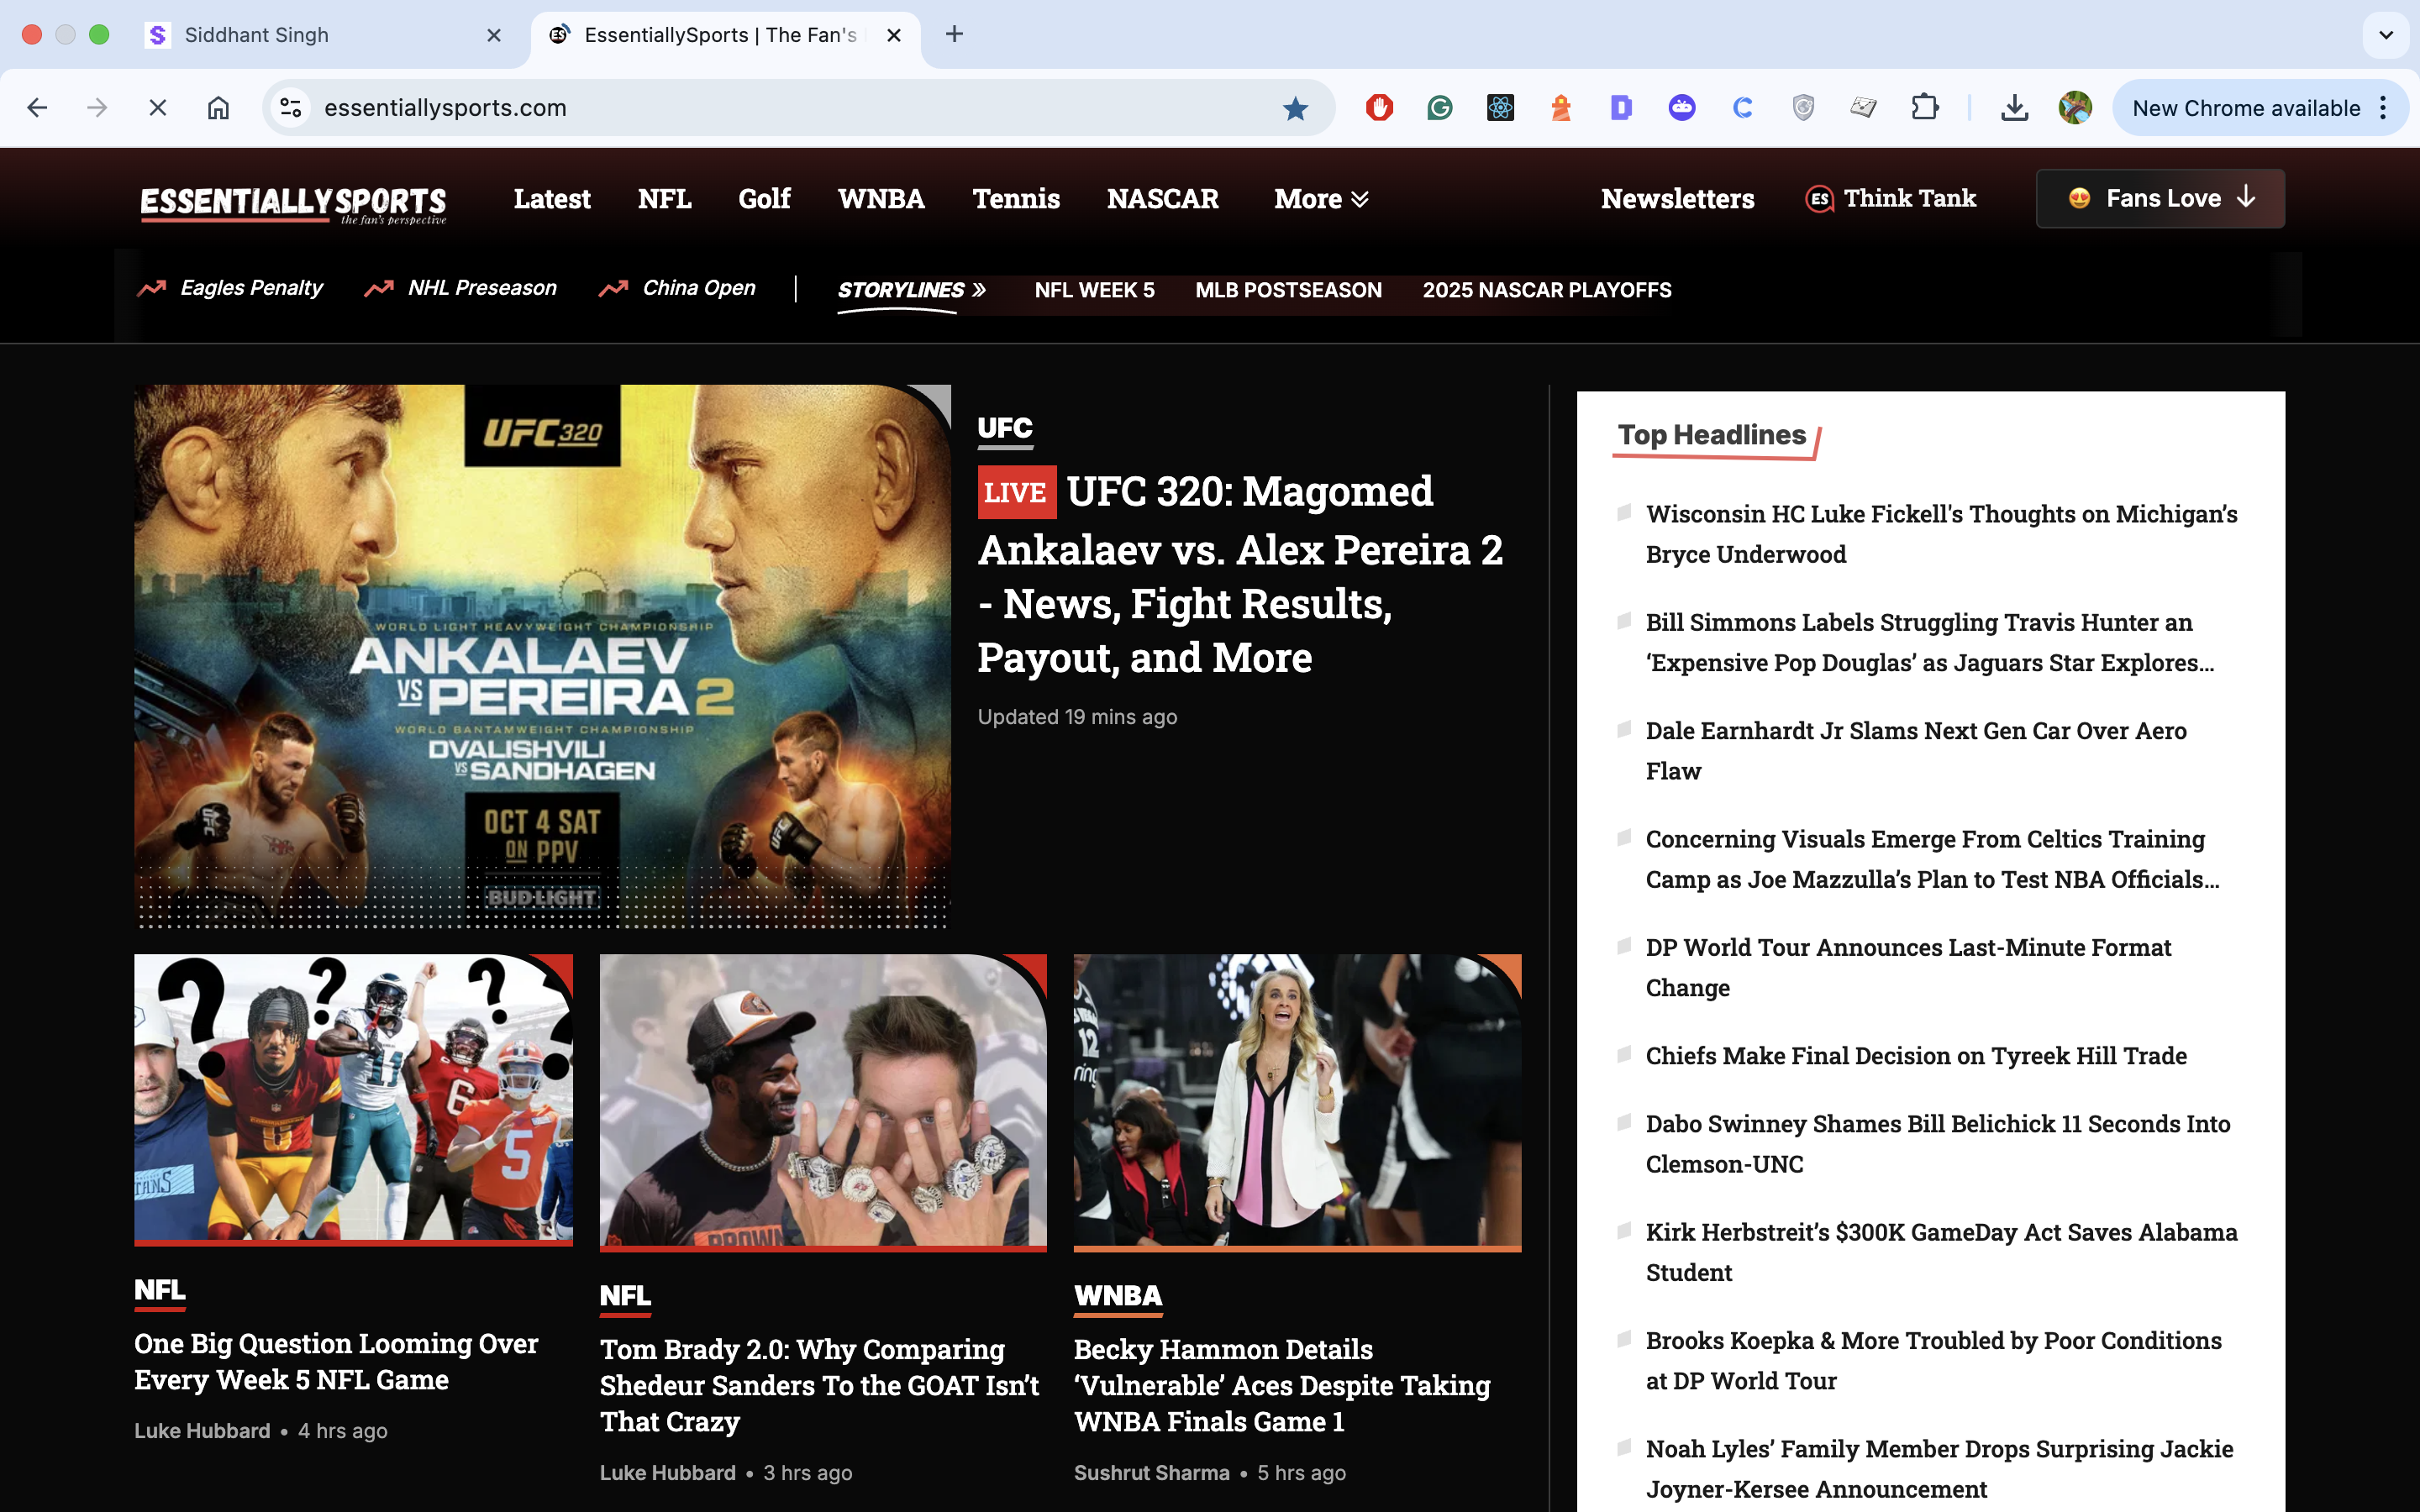Expand the More navigation dropdown

[x=1320, y=199]
